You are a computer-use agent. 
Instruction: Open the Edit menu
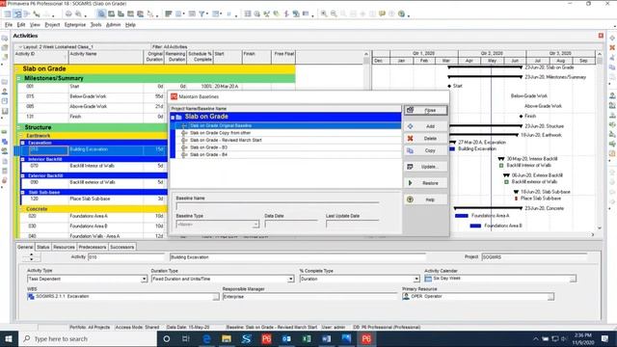coord(21,25)
